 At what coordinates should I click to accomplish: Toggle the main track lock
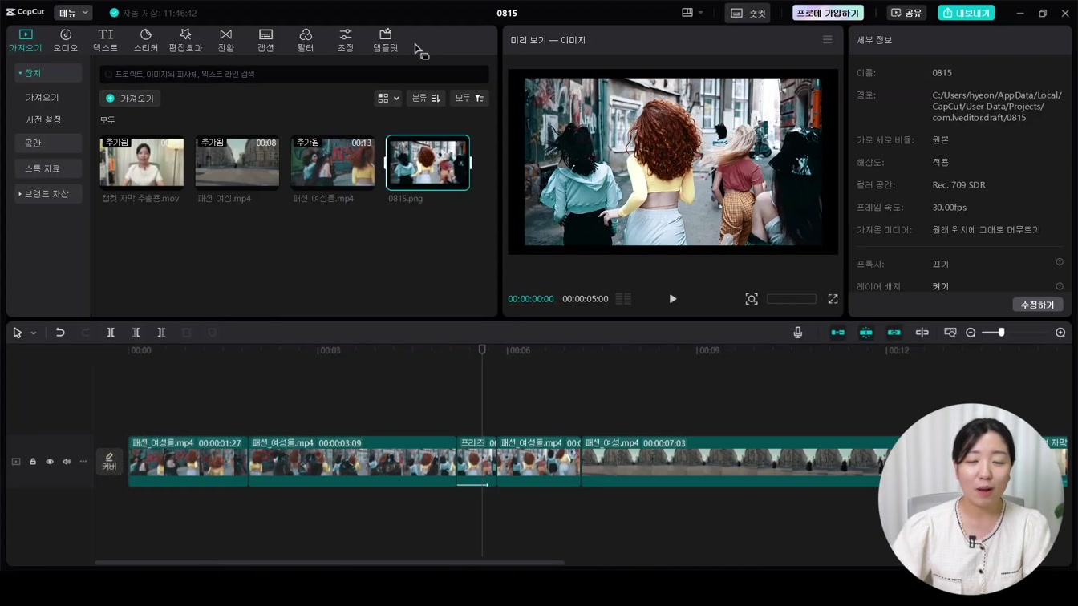33,462
